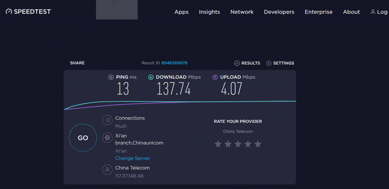This screenshot has width=389, height=189.
Task: Click China Telecom under rate provider
Action: (238, 131)
